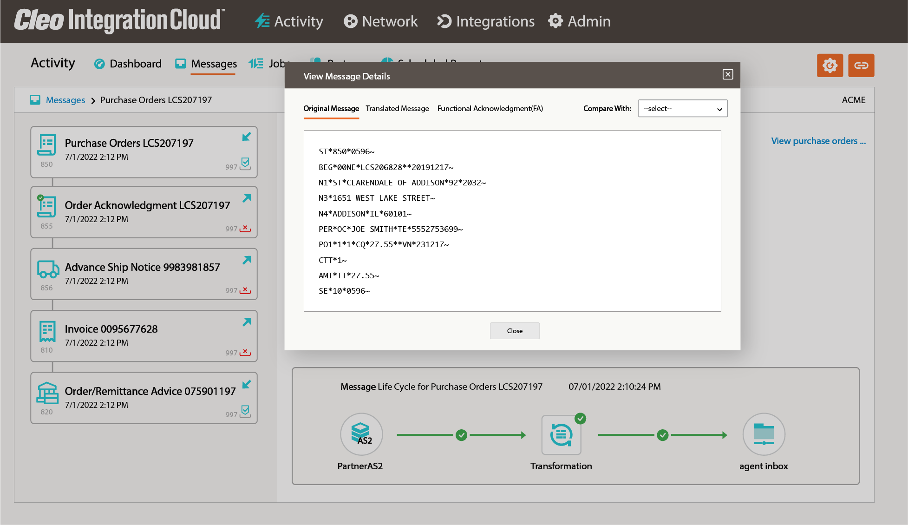Expand the --select-- comparison options

click(683, 108)
